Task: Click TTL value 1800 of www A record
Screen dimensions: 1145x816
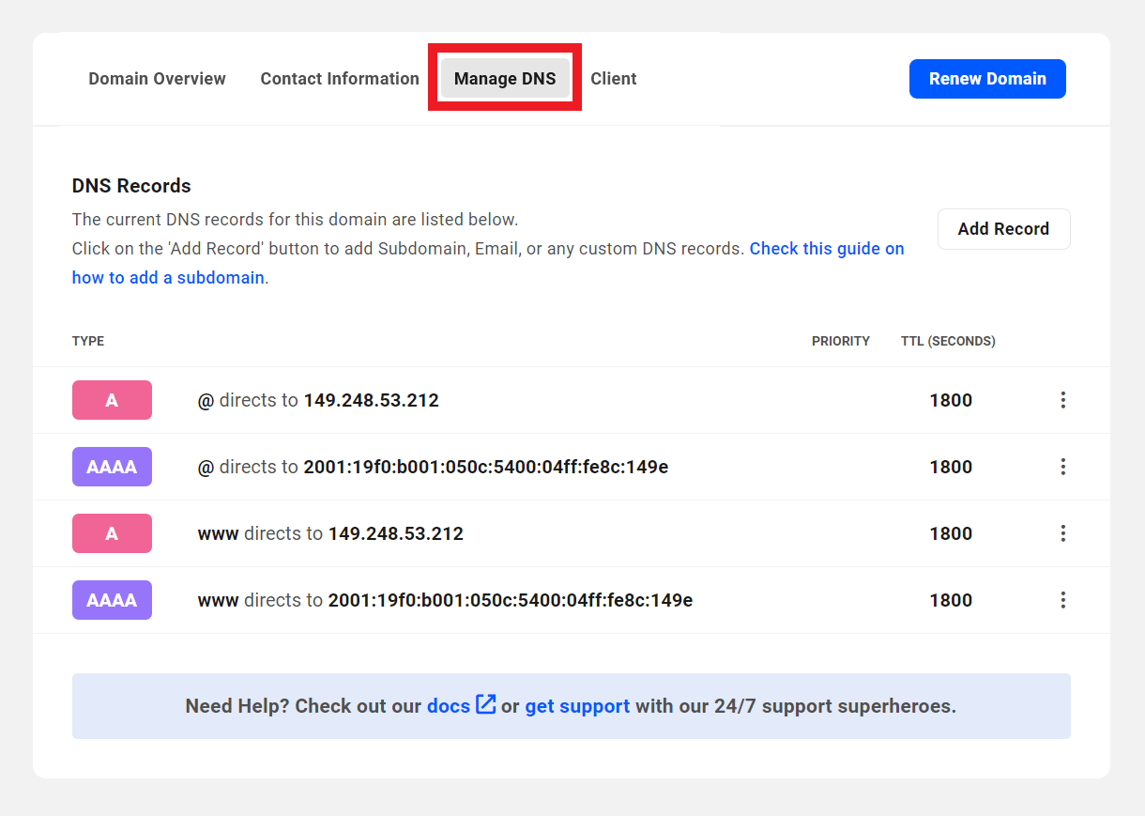Action: tap(951, 533)
